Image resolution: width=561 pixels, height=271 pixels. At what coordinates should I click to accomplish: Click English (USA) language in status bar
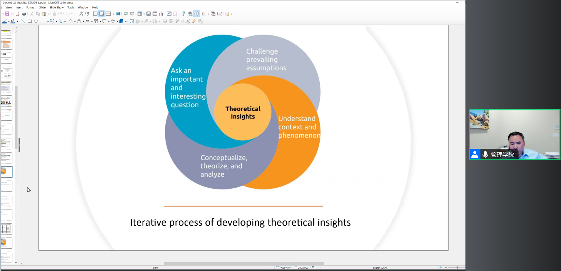pos(380,268)
